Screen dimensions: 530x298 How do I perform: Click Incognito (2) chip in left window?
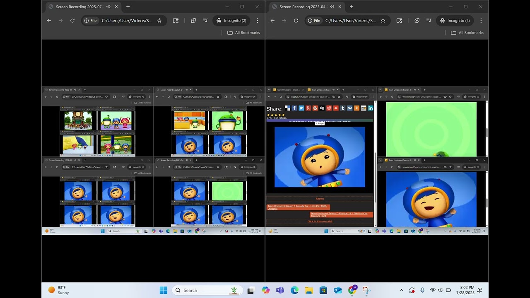point(231,21)
